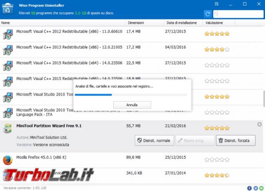Click star rating for MiniTool Partition Wizard
The width and height of the screenshot is (265, 191).
click(x=217, y=128)
